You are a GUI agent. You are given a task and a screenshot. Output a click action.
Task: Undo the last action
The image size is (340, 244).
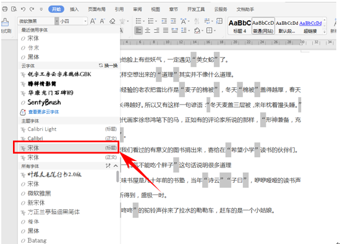[23, 9]
